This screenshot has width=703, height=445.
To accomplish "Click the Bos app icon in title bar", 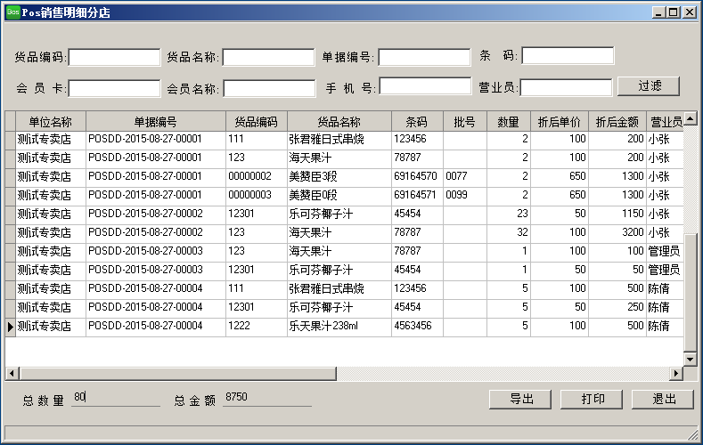I will pyautogui.click(x=12, y=12).
